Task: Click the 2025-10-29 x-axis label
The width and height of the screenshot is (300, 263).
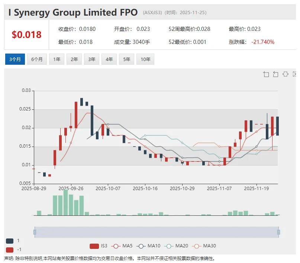Action: click(182, 189)
